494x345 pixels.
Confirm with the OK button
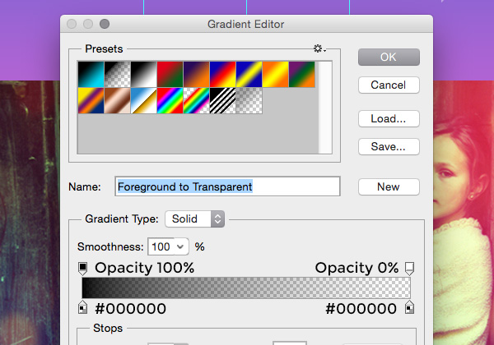pyautogui.click(x=389, y=57)
